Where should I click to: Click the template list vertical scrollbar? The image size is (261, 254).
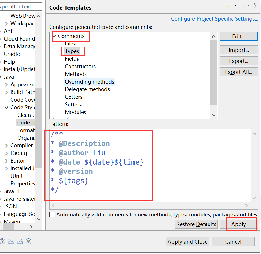pos(214,72)
